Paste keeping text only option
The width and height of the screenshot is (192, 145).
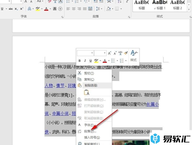pos(86,92)
